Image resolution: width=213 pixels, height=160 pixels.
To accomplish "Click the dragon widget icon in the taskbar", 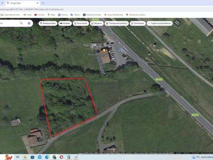I will (x=9, y=157).
